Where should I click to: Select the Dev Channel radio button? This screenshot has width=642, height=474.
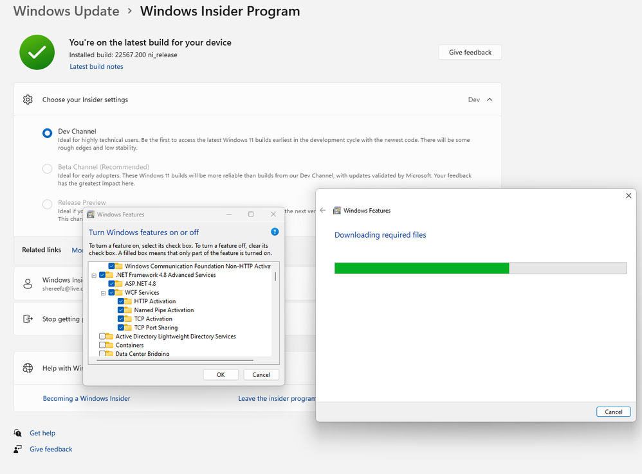pos(48,133)
